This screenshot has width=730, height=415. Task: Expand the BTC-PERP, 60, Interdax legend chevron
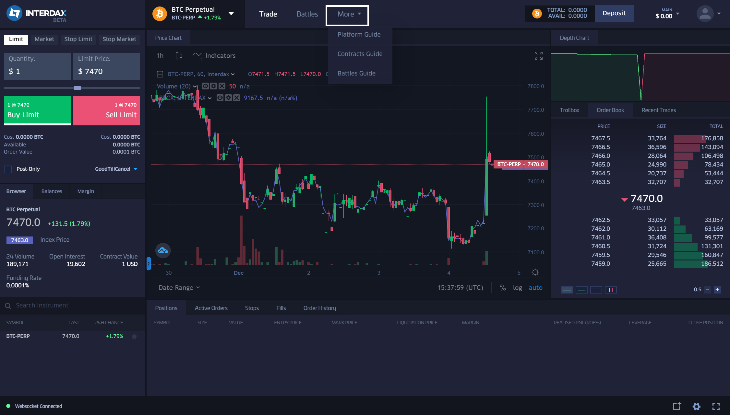(x=233, y=74)
